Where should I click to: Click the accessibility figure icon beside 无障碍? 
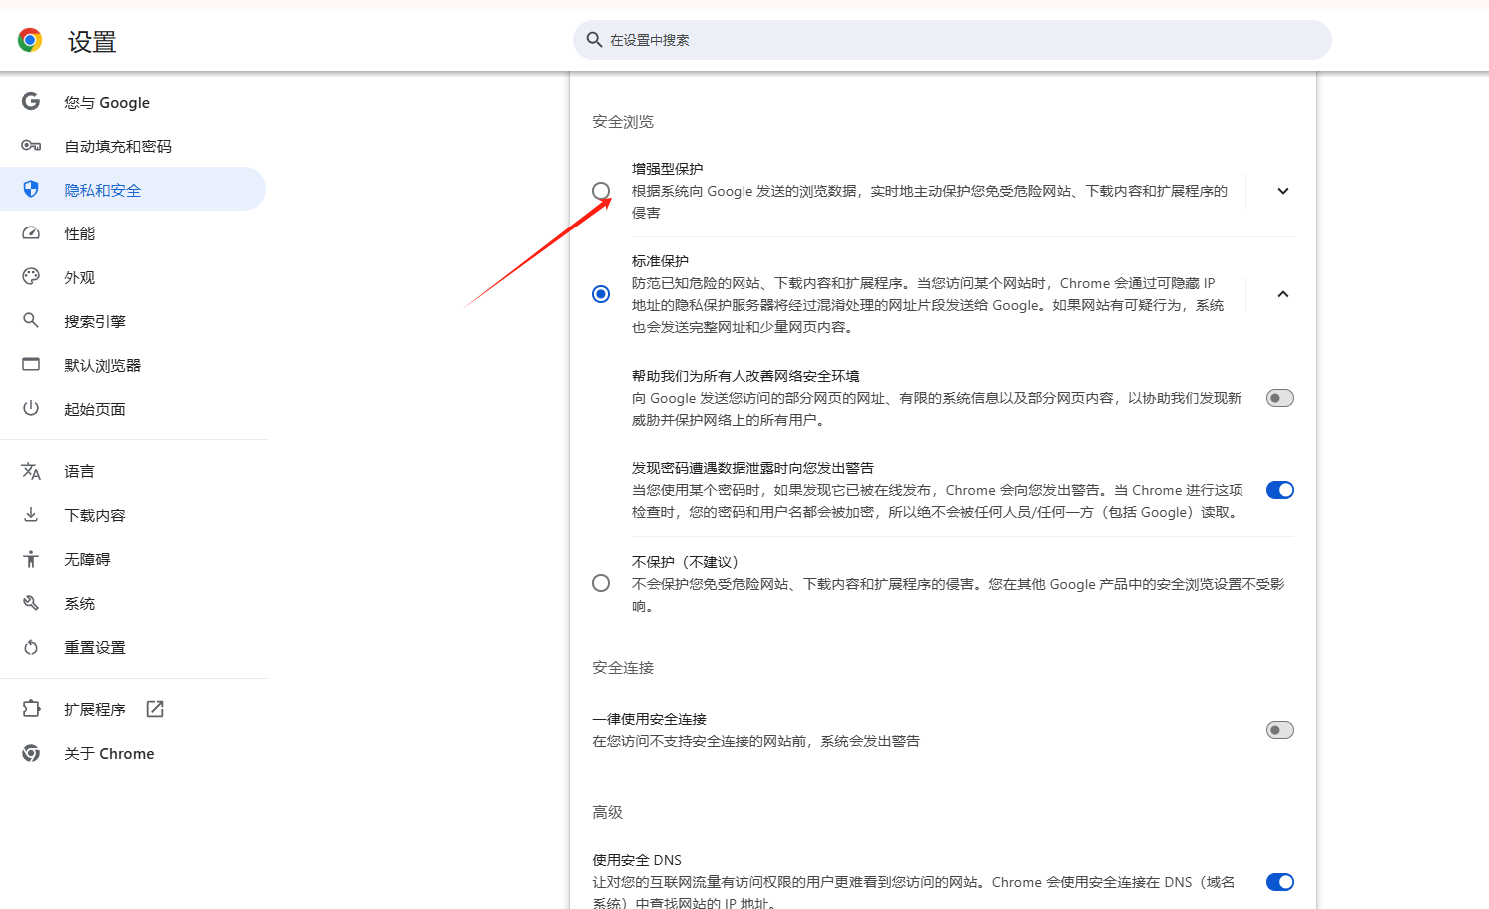point(31,559)
